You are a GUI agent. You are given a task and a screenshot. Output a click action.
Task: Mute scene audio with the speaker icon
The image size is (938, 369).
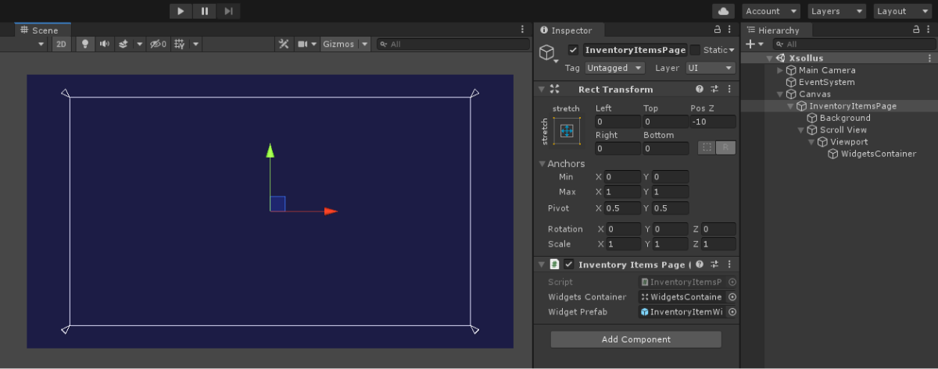click(104, 44)
